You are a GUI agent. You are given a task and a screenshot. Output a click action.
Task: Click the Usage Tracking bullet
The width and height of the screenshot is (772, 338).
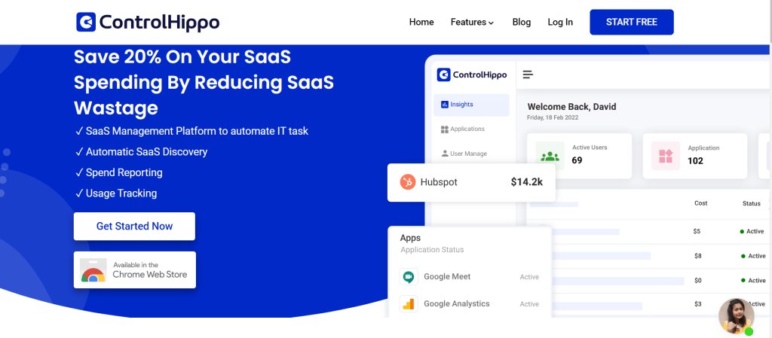pyautogui.click(x=116, y=193)
